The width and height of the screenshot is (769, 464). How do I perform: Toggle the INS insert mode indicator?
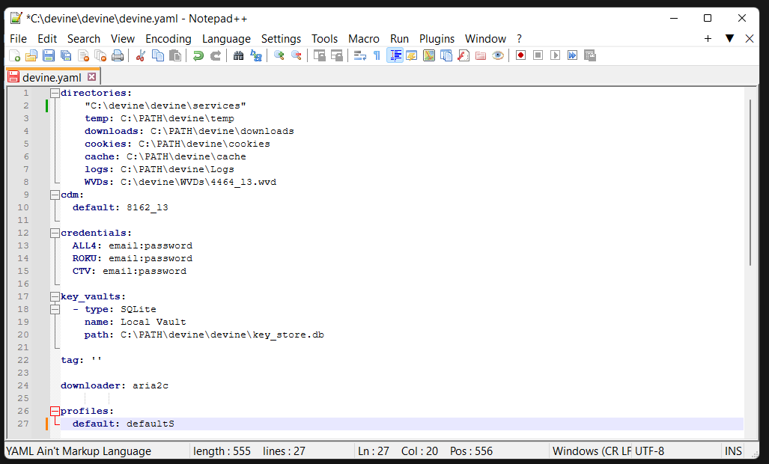click(733, 451)
